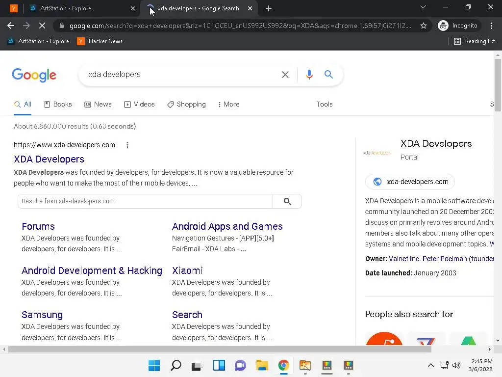Open the Forums sitelink
Viewport: 502px width, 377px height.
pos(38,226)
